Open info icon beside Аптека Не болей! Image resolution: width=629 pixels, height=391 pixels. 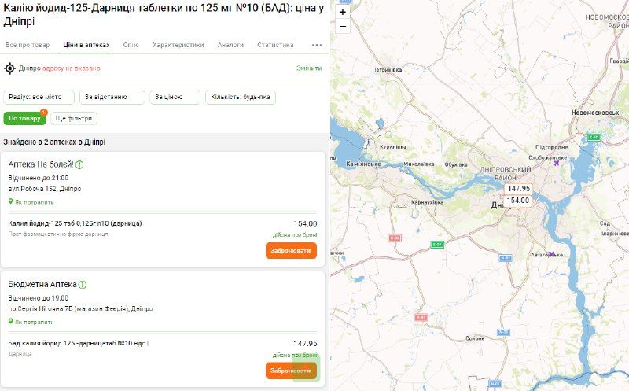80,164
